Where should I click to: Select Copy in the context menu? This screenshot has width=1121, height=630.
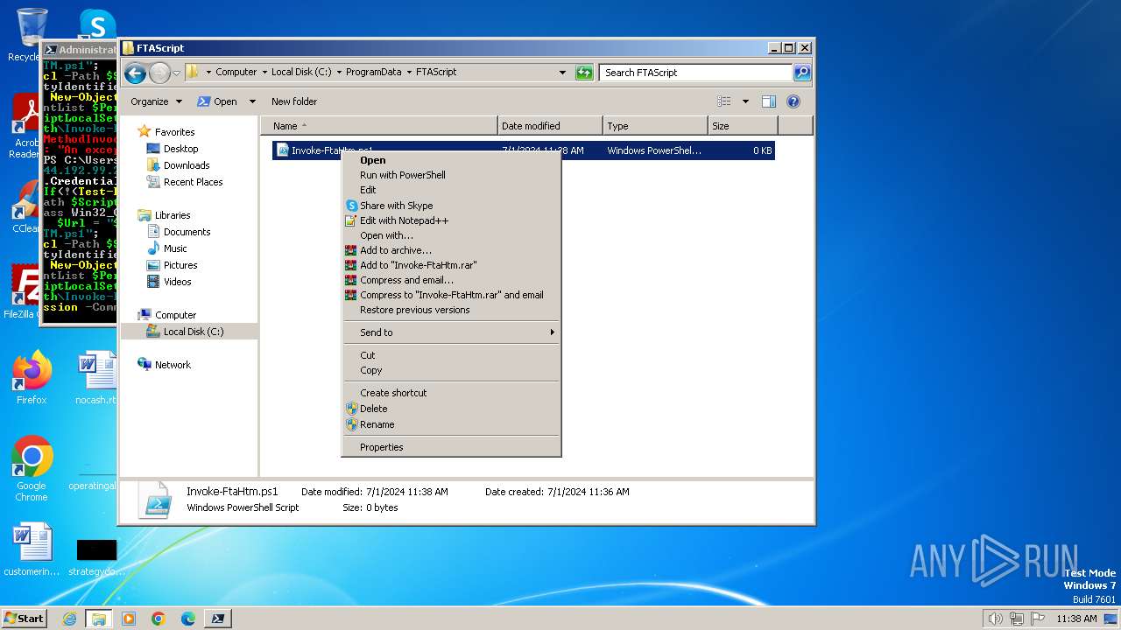point(451,370)
